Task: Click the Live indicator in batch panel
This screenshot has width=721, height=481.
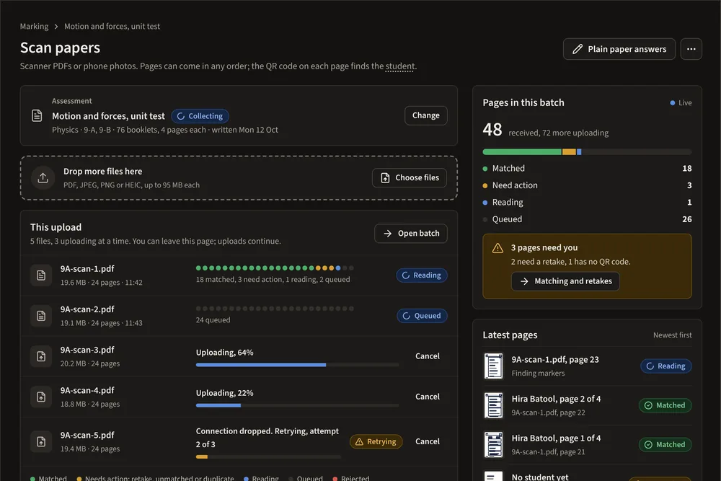Action: point(681,102)
